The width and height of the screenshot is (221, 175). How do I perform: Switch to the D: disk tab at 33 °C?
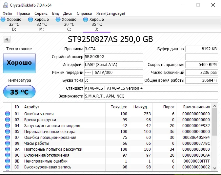[x=14, y=24]
